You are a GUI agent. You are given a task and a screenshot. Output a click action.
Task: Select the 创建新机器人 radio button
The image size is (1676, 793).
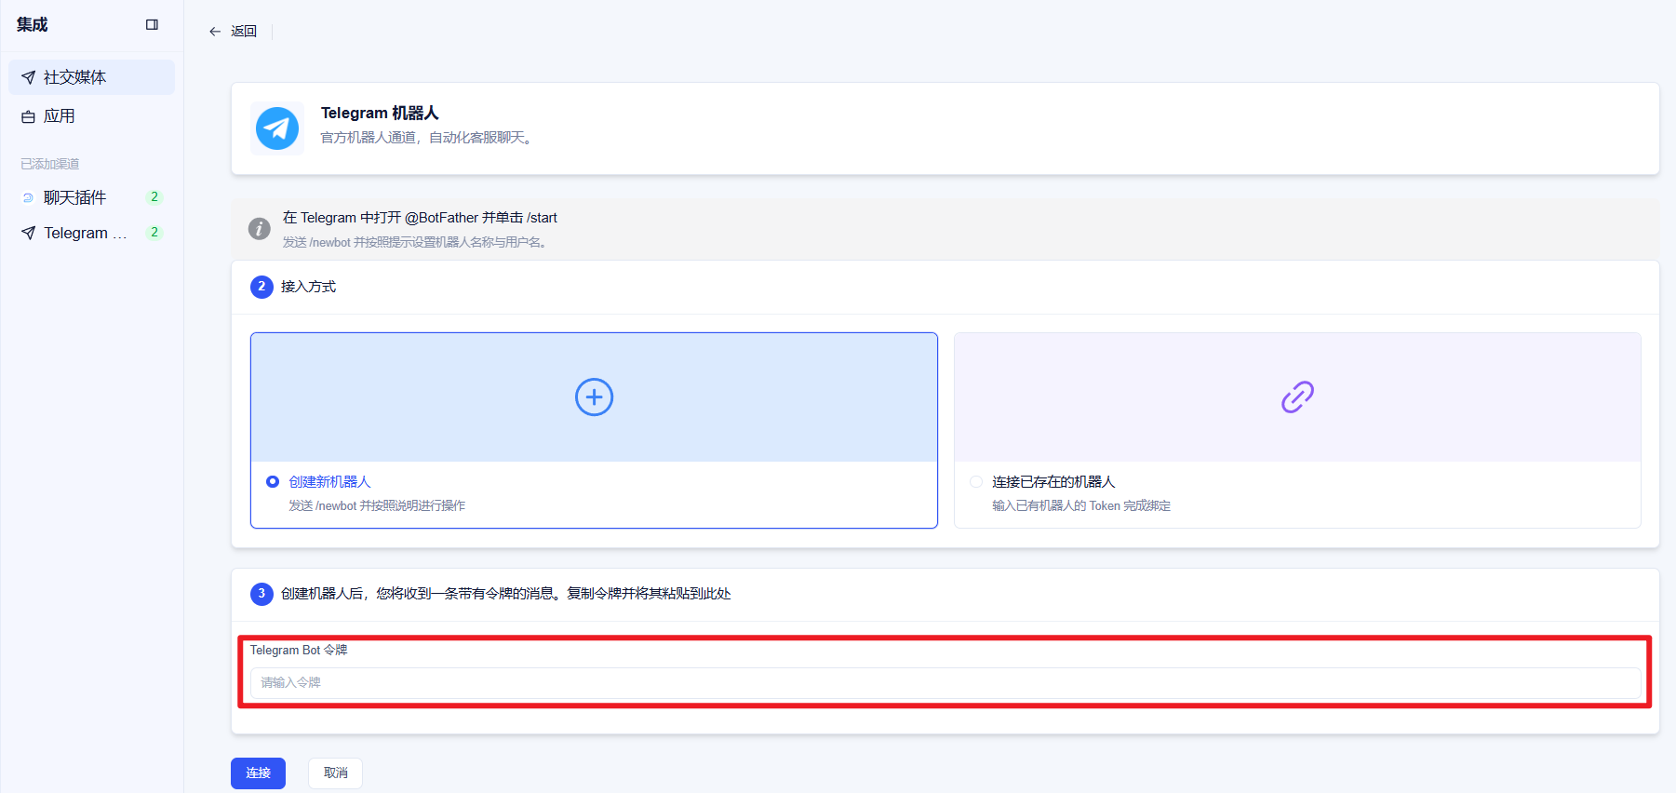click(273, 481)
